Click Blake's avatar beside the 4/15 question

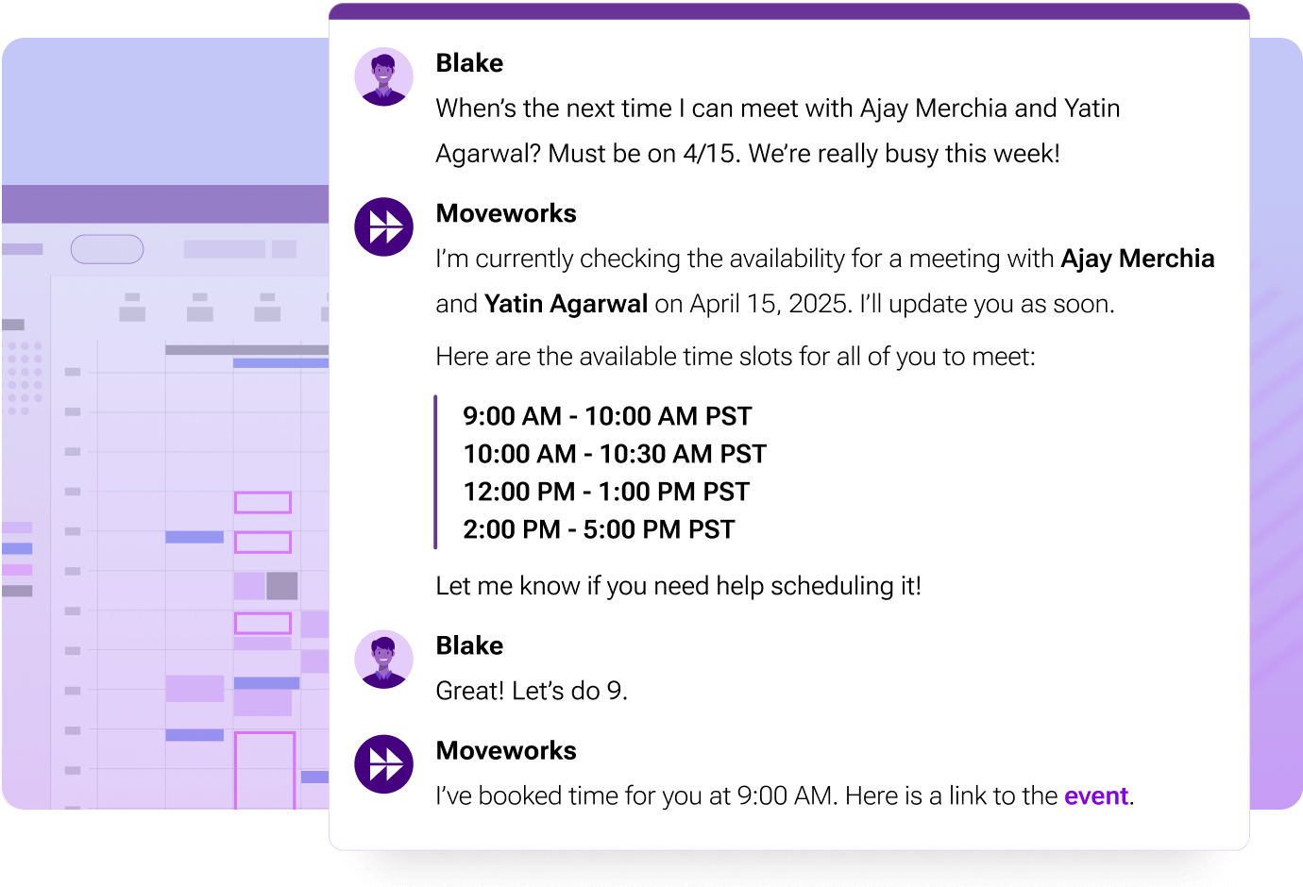click(383, 76)
